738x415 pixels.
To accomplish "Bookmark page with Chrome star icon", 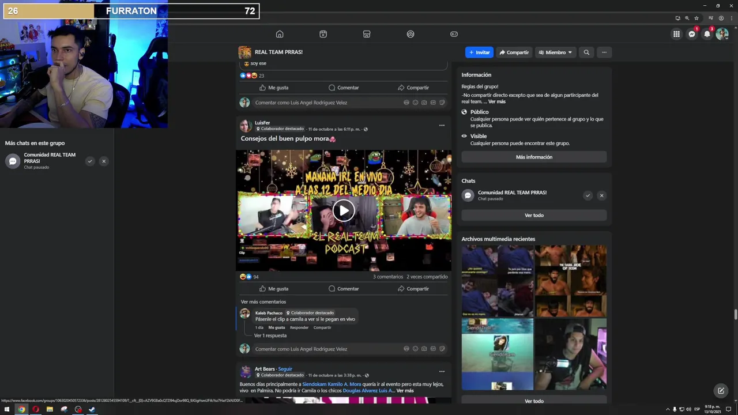I will pyautogui.click(x=695, y=18).
